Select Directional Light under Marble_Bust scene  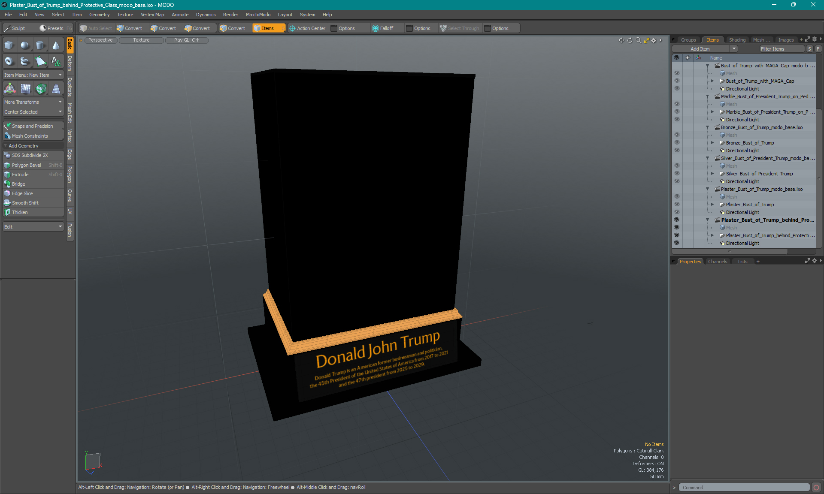click(742, 120)
